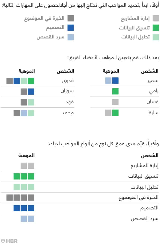Click the person name فدوى
This screenshot has width=160, height=245.
(x=68, y=81)
